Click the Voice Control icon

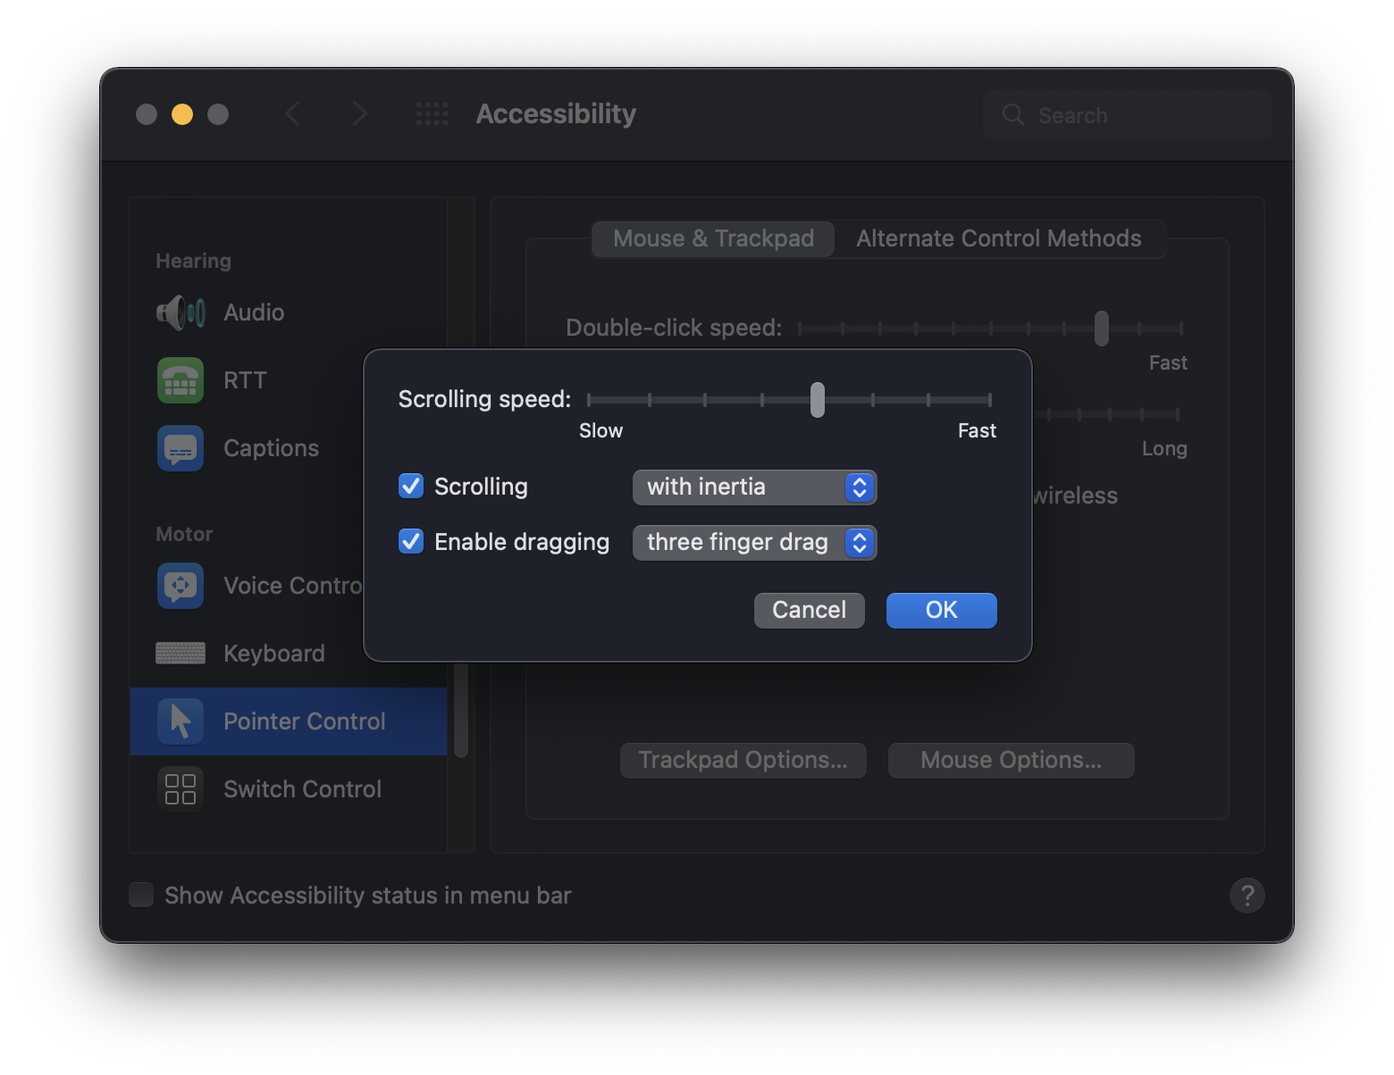pyautogui.click(x=181, y=586)
